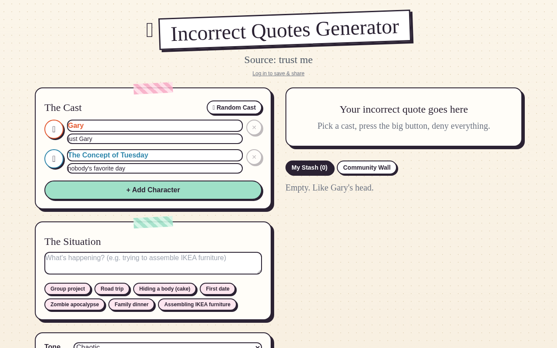Edit the Gary name field
This screenshot has width=557, height=348.
(x=155, y=126)
